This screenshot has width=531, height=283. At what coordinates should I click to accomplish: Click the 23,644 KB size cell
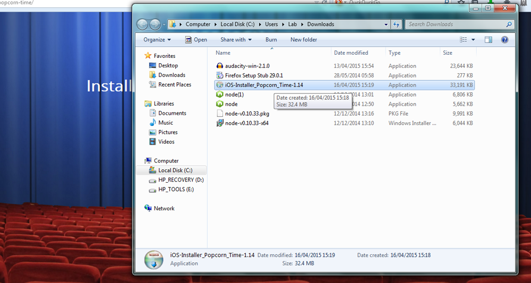point(461,66)
